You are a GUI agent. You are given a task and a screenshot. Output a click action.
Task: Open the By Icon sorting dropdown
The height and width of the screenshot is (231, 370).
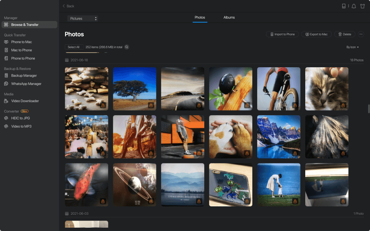[x=352, y=47]
